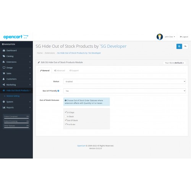Expand the Reports chevron arrow
The width and height of the screenshot is (191, 191).
[x=30, y=107]
